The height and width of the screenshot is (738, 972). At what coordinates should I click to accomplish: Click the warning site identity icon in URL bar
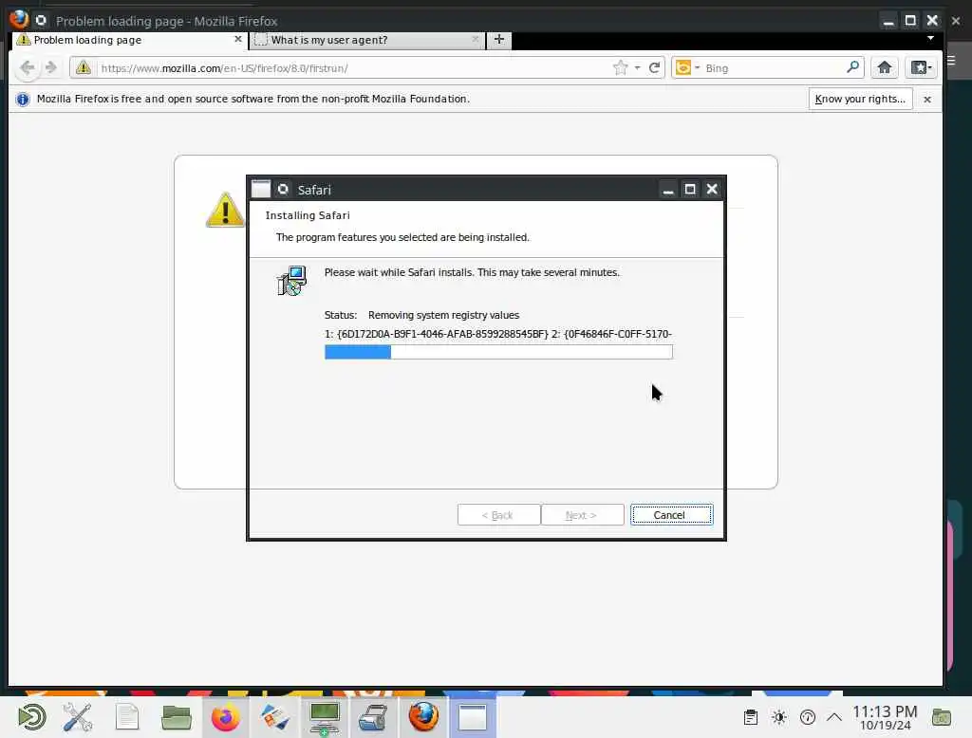[84, 67]
